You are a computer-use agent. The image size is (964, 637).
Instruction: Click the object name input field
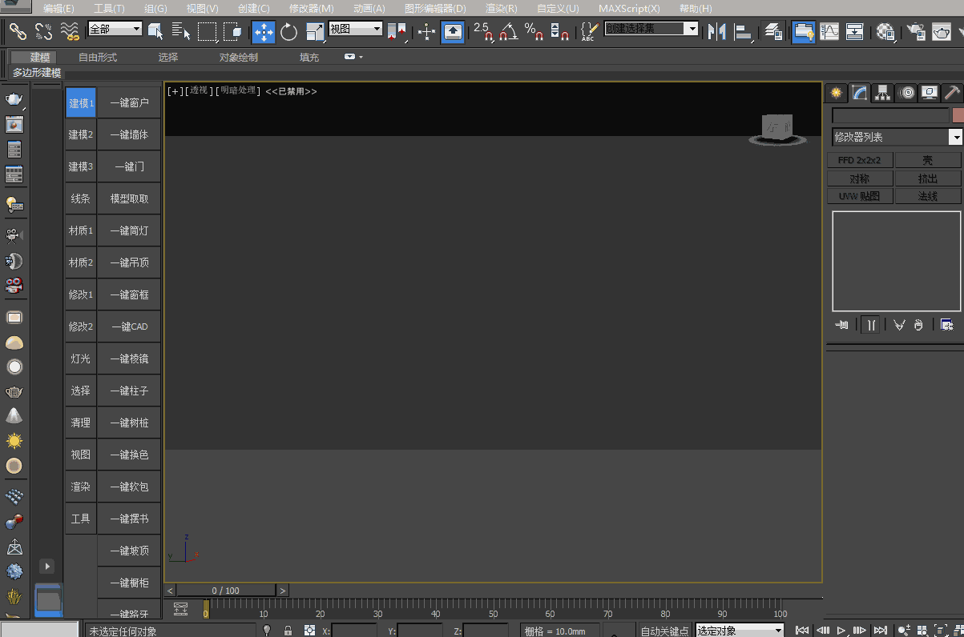(889, 115)
